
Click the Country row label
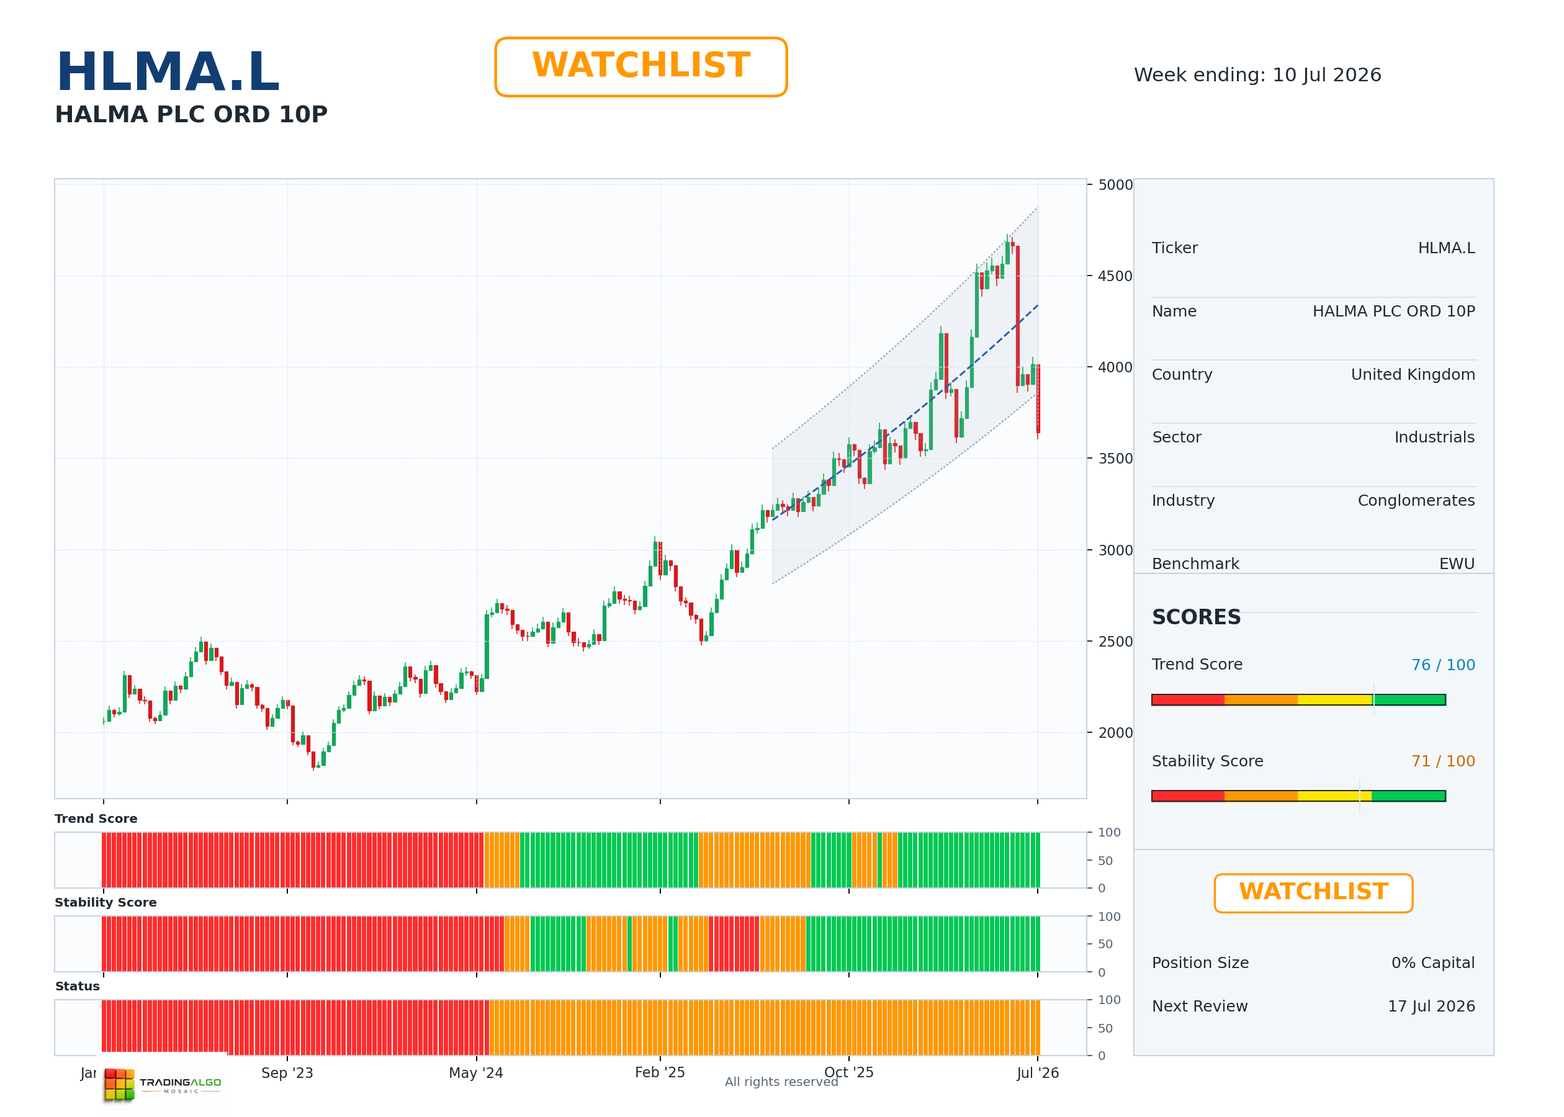(x=1182, y=374)
